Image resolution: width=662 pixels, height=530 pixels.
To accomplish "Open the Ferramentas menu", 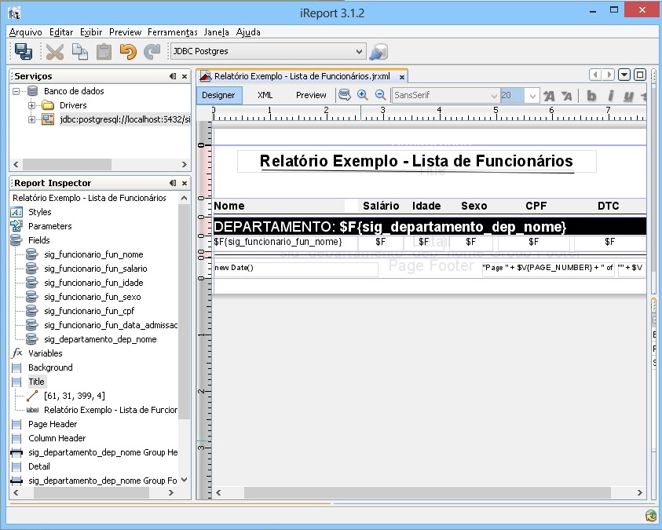I will [x=173, y=32].
